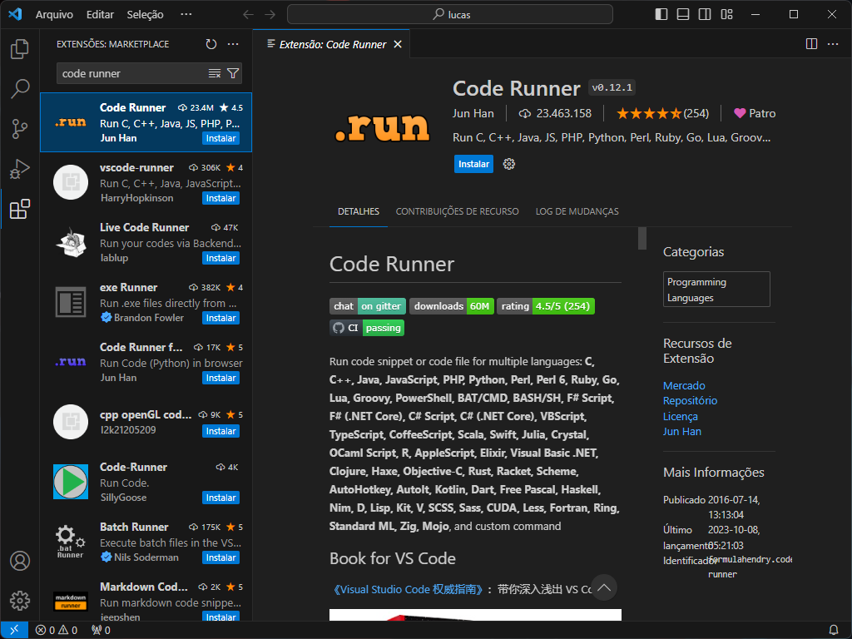Open the Explorer view
The height and width of the screenshot is (639, 852).
tap(20, 49)
